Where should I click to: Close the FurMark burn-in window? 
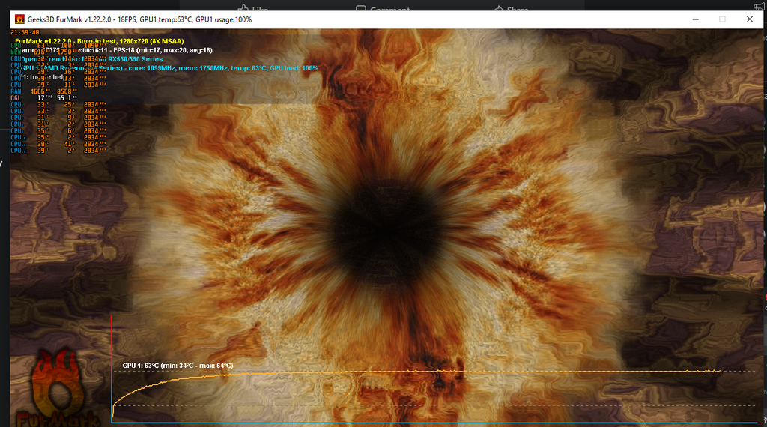tap(749, 19)
